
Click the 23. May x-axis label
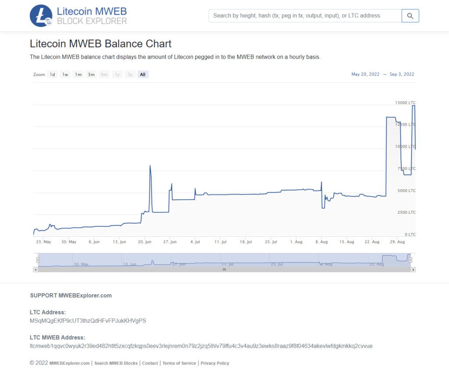(x=43, y=242)
